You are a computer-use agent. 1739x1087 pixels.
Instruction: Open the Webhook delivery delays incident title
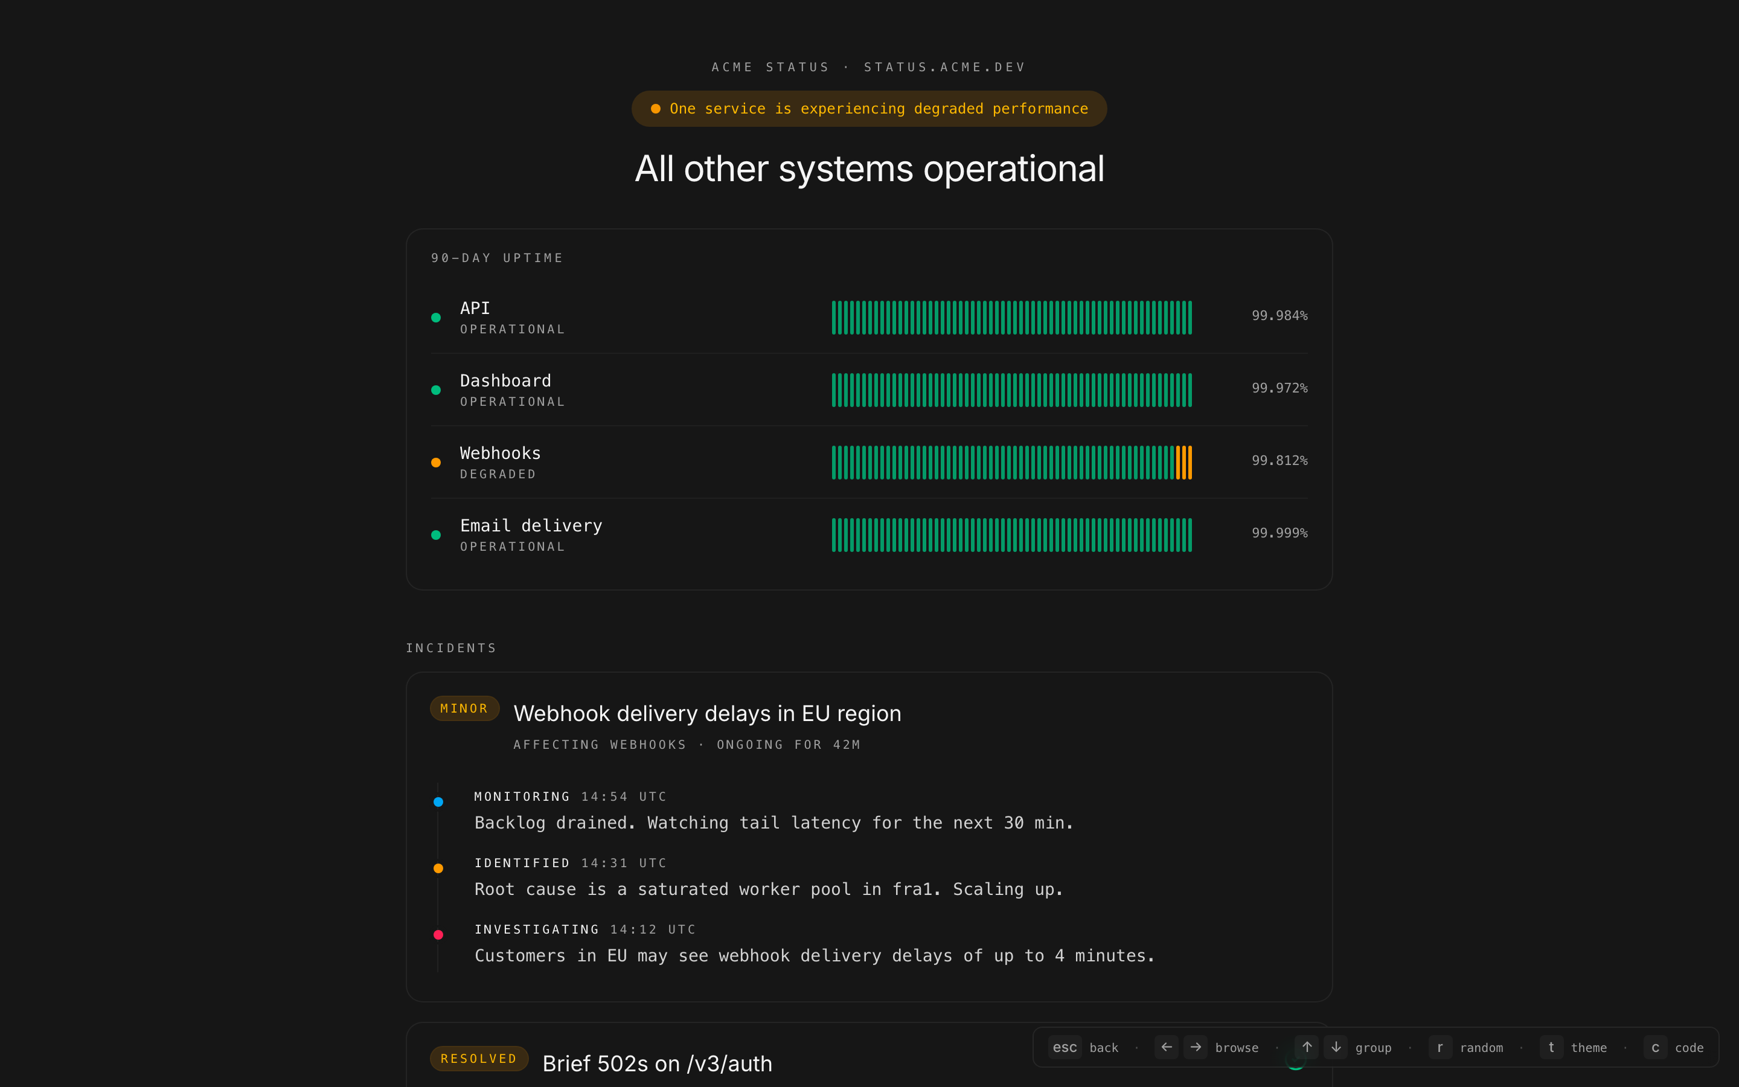click(707, 713)
